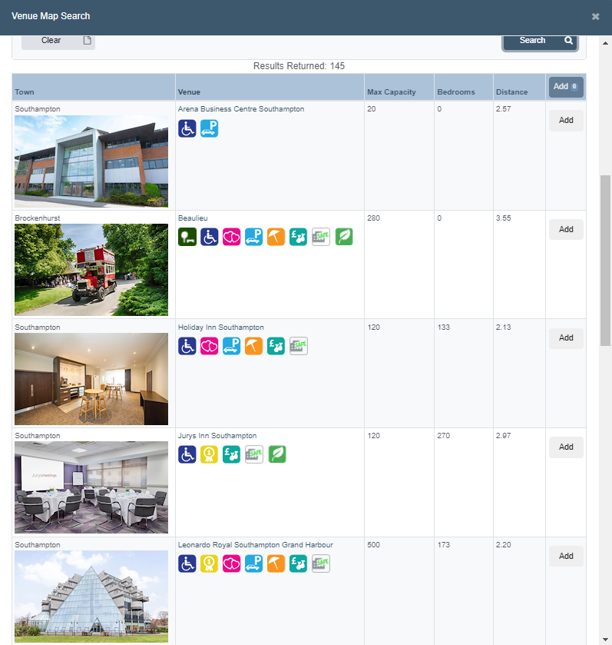Click the Beaulieu vintage bus photo
Screen dimensions: 612x645
91,270
